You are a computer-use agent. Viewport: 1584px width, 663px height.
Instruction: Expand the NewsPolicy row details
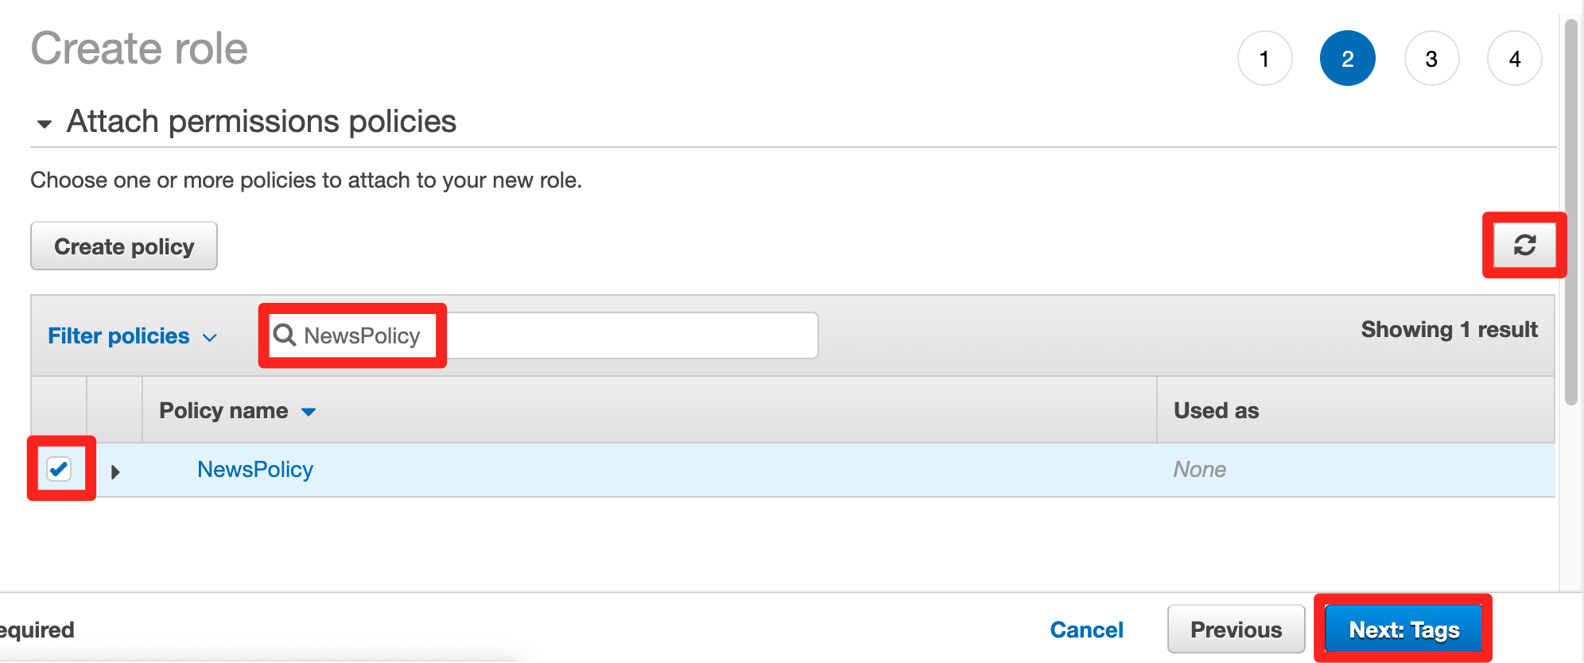pyautogui.click(x=115, y=471)
